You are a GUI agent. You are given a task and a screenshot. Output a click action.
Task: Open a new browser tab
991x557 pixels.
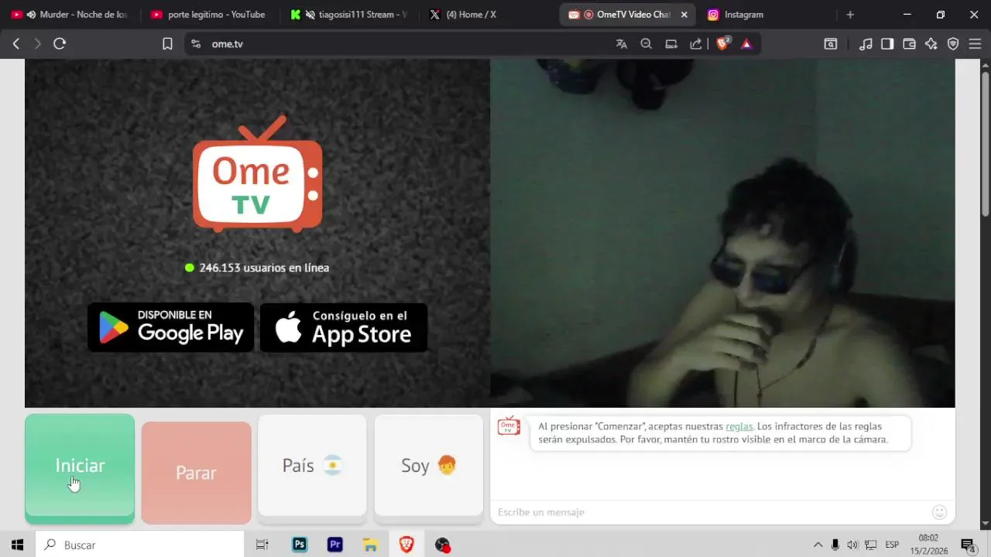[x=850, y=15]
